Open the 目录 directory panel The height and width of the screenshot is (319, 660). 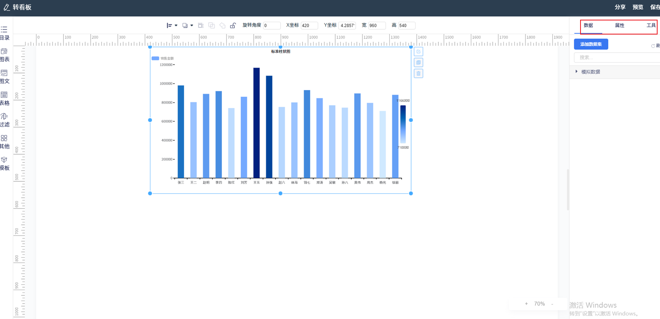pyautogui.click(x=4, y=33)
